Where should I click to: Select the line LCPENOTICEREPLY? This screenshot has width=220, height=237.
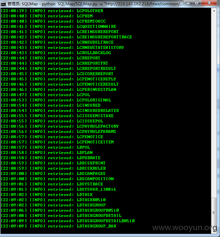(x=59, y=79)
